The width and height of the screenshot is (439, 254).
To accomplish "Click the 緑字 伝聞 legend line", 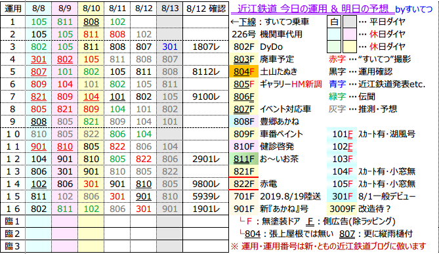I will [x=352, y=96].
